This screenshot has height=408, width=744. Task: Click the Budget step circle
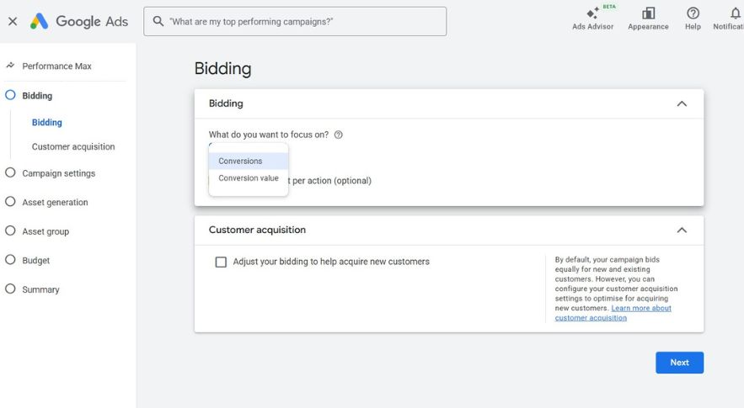10,260
